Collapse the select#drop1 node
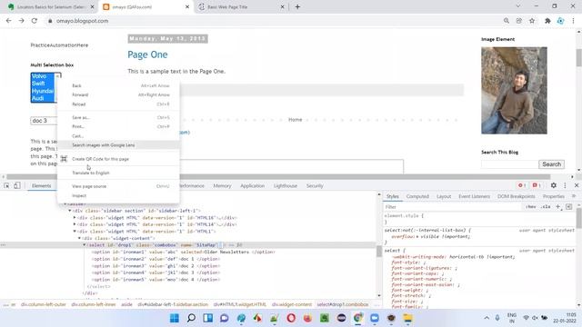This screenshot has height=327, width=582. click(x=85, y=245)
